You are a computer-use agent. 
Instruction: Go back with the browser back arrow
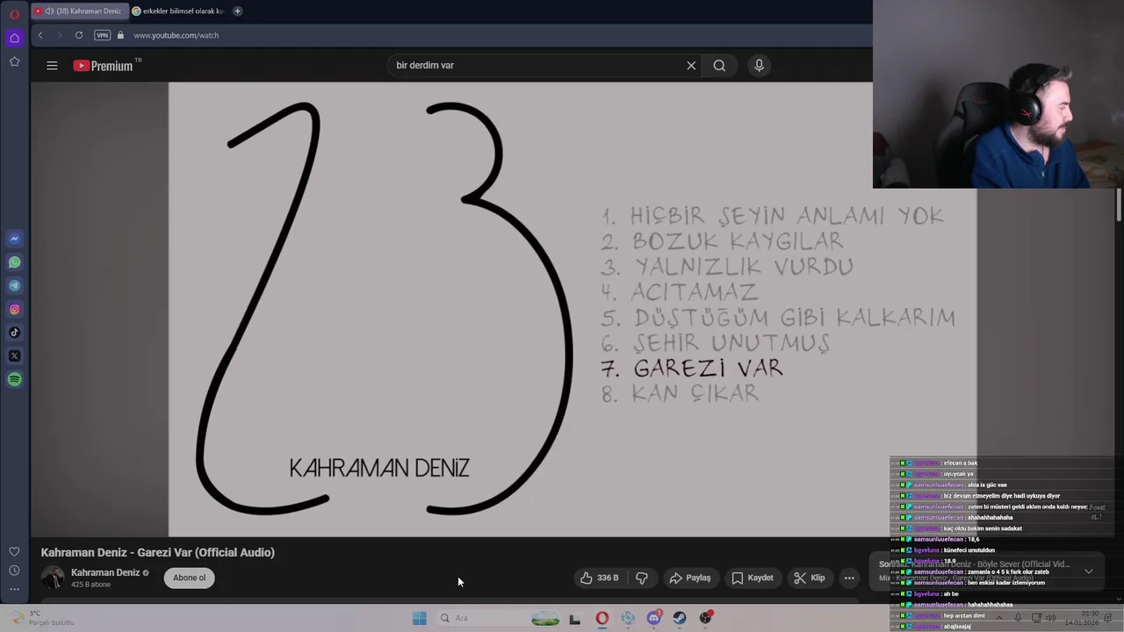40,35
